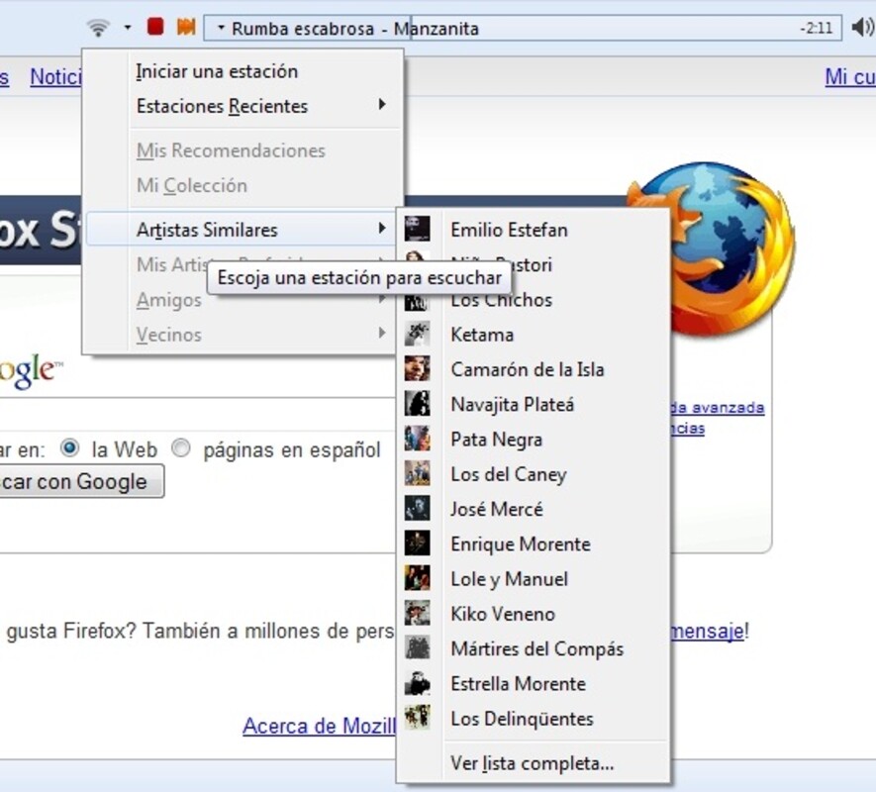876x792 pixels.
Task: Click the Los del Caney thumbnail
Action: coord(418,473)
